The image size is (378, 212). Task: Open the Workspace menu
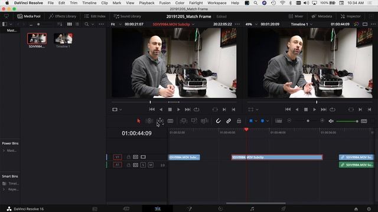(x=217, y=3)
